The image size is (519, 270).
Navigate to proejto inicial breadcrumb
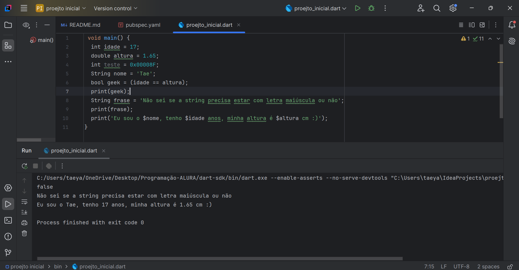(25, 266)
